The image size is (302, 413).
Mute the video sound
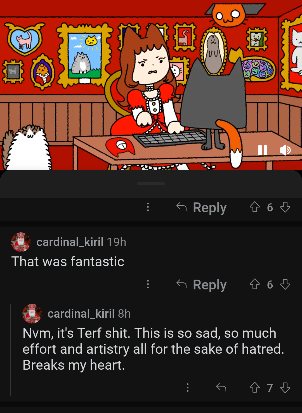pos(286,150)
